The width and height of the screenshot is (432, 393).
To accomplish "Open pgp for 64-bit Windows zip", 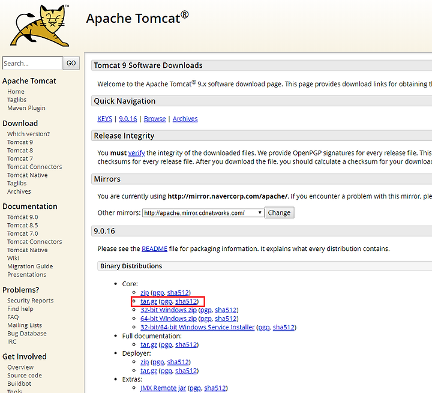I will coord(206,319).
